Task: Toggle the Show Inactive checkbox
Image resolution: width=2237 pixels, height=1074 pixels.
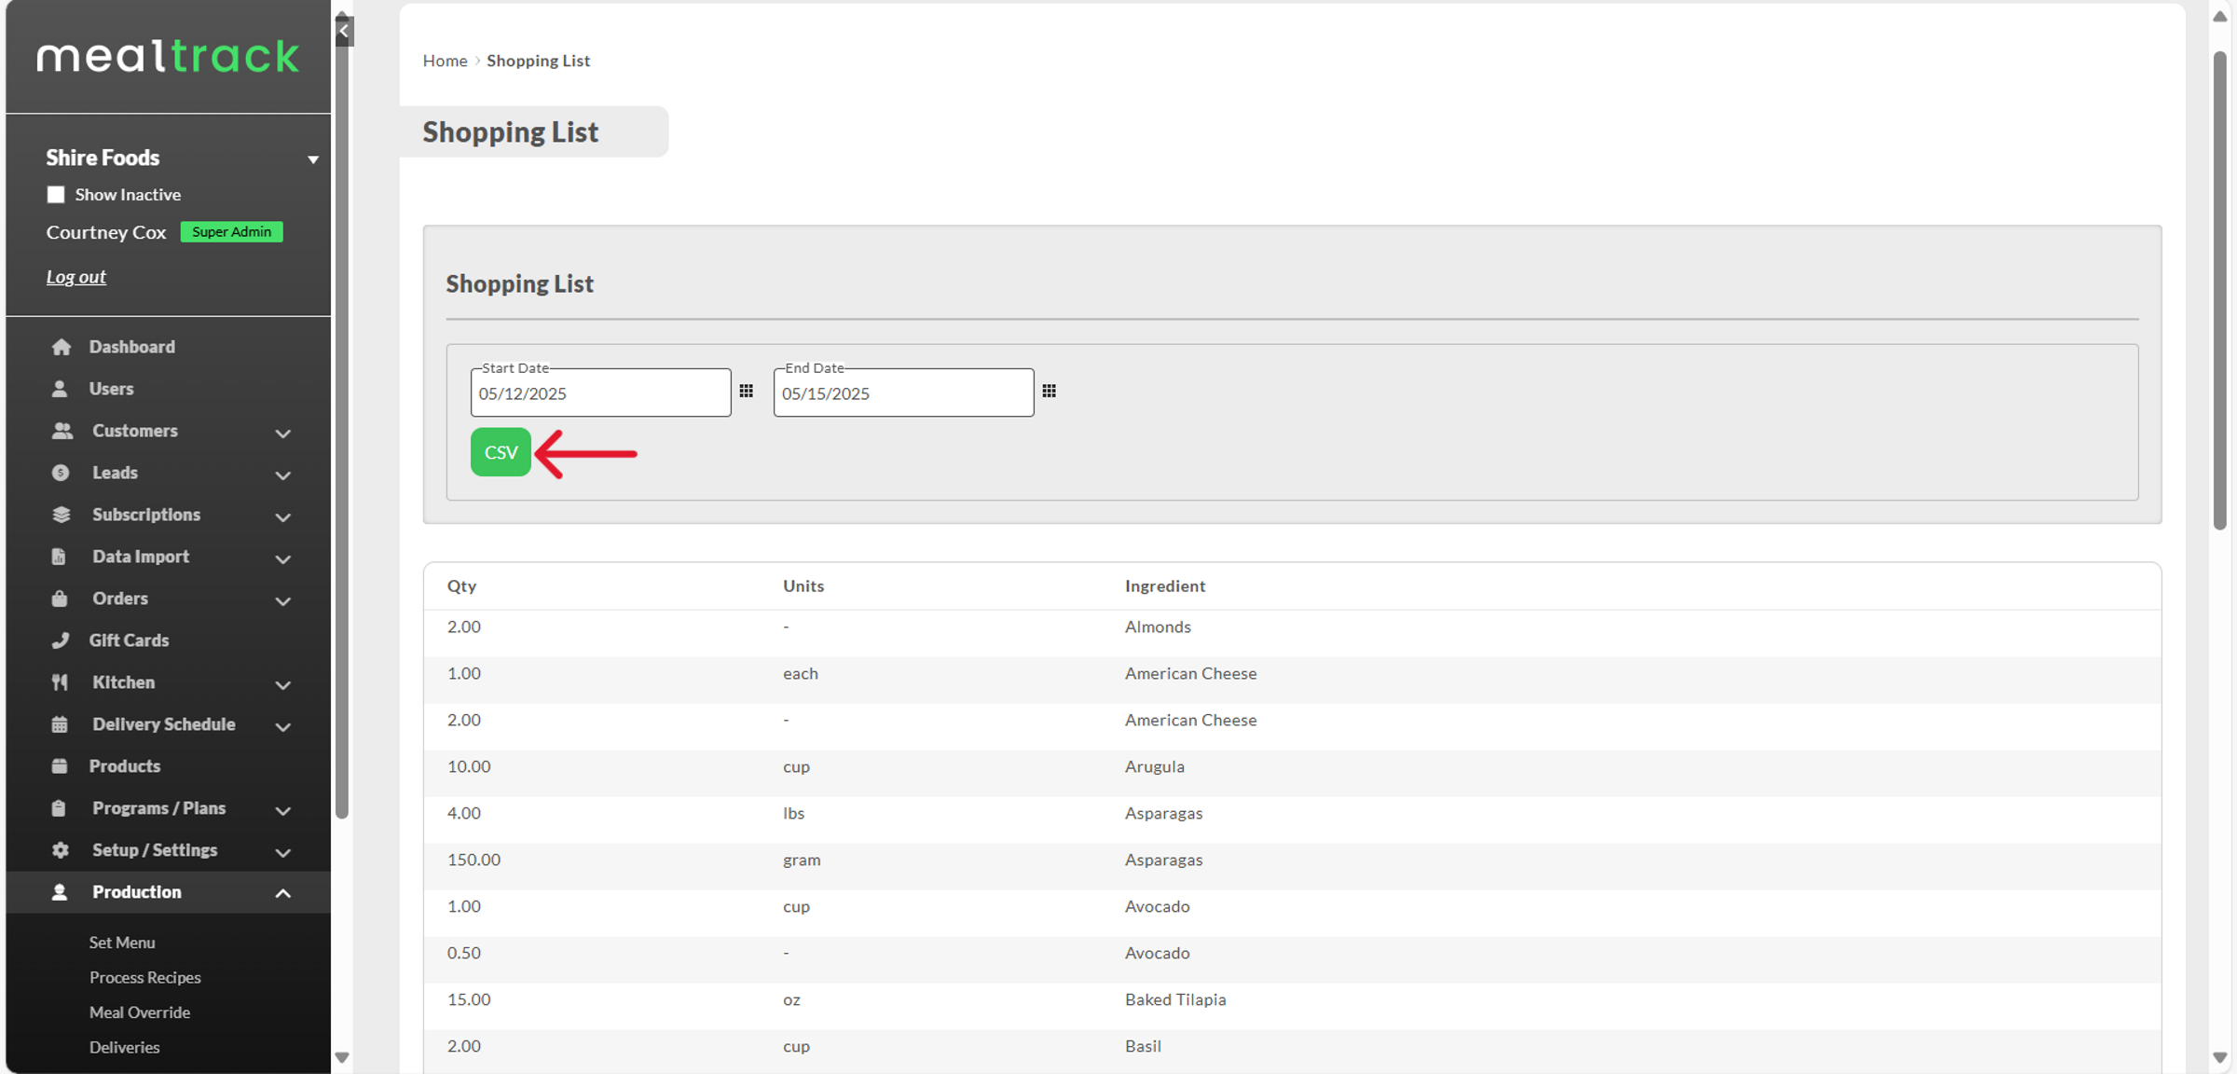Action: click(56, 195)
